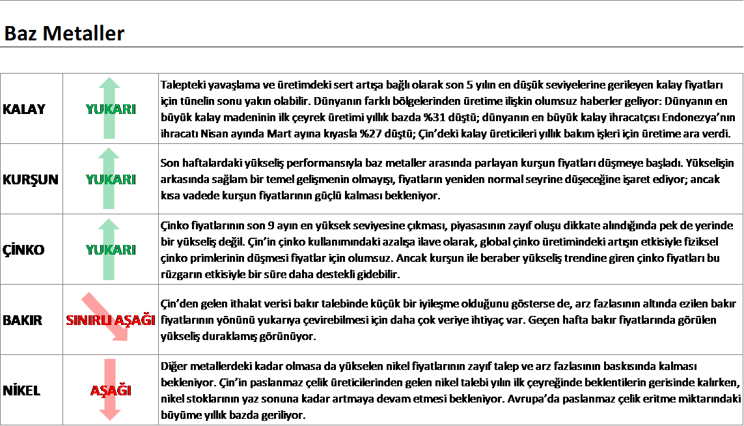The image size is (744, 426).
Task: Select the ÇİNKO metal name cell
Action: click(31, 249)
